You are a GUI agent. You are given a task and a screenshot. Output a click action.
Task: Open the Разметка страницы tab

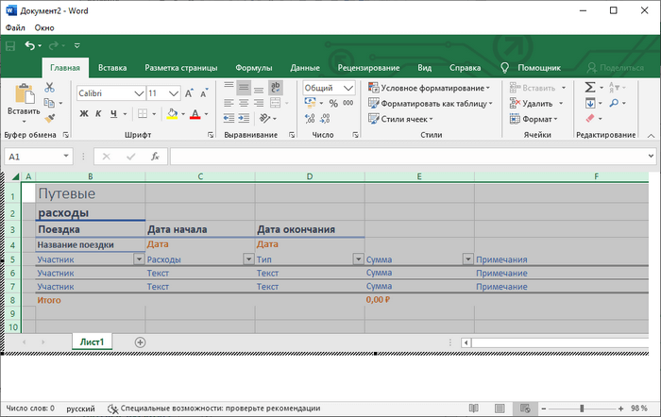[x=181, y=68]
